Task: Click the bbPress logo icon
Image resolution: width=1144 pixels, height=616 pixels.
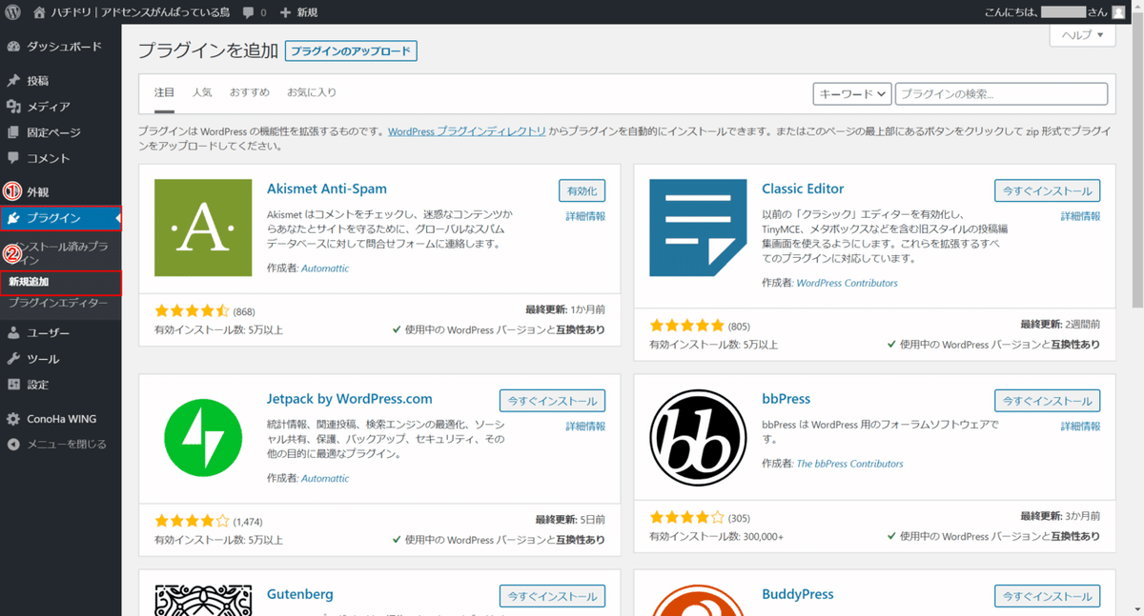Action: 699,438
